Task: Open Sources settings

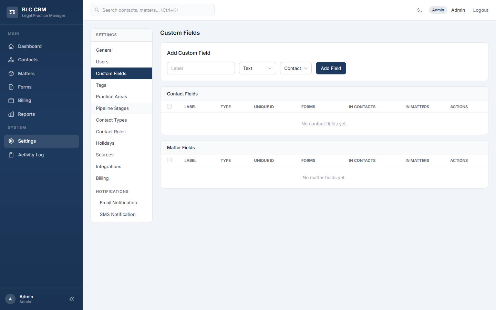Action: pos(122,155)
